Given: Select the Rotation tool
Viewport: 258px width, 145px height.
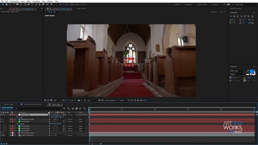Looking at the screenshot, I should [x=14, y=4].
